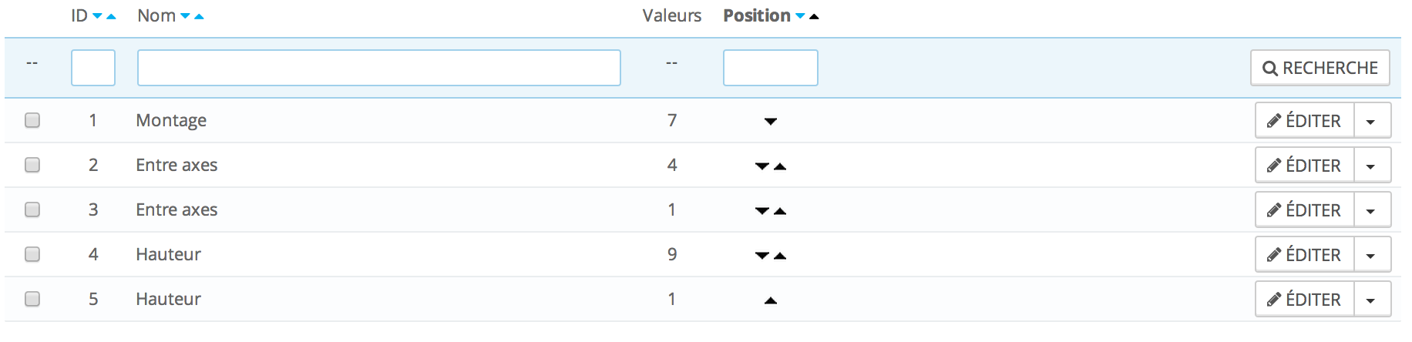Sort Nom column descending arrow
This screenshot has width=1412, height=342.
click(x=185, y=16)
